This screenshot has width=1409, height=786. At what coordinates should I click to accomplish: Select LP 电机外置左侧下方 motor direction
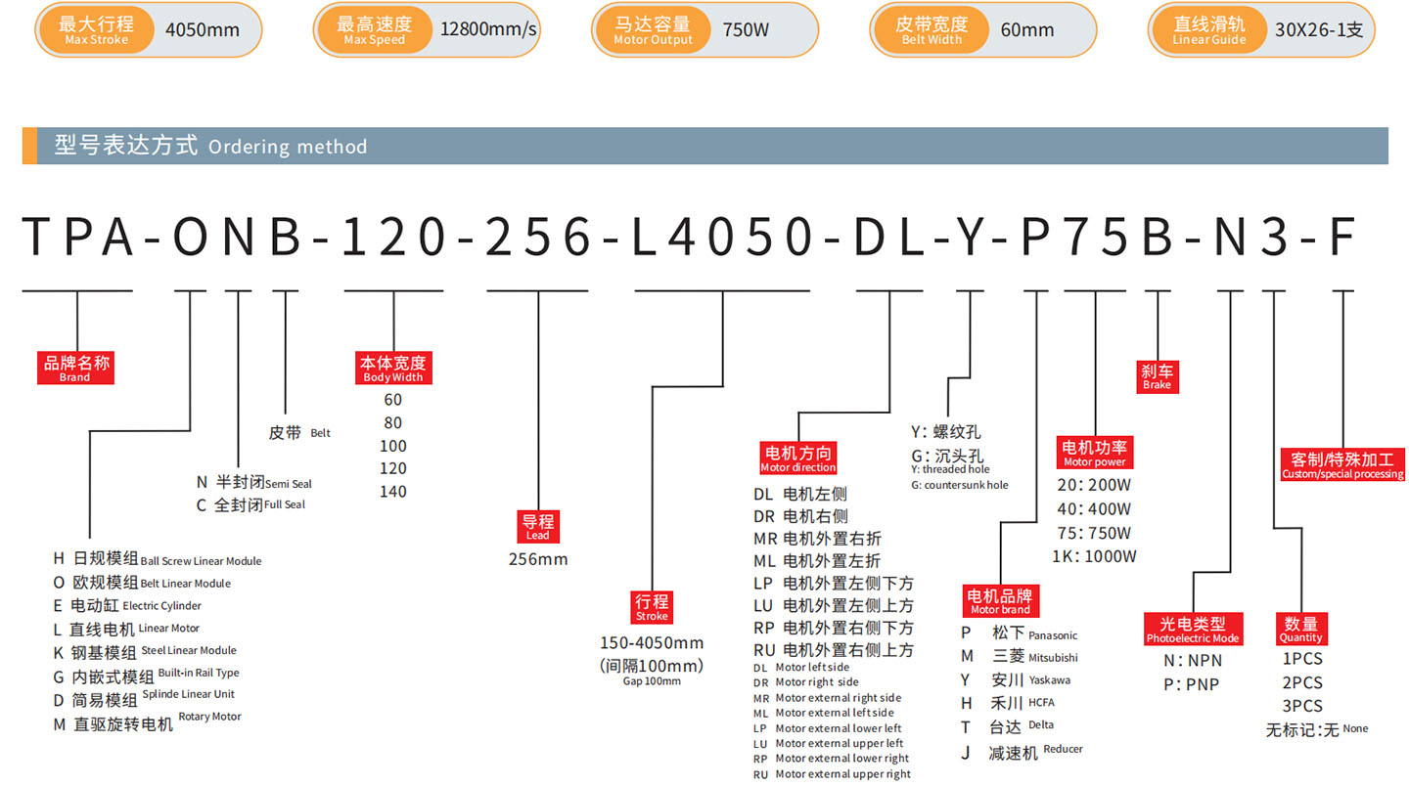point(834,583)
